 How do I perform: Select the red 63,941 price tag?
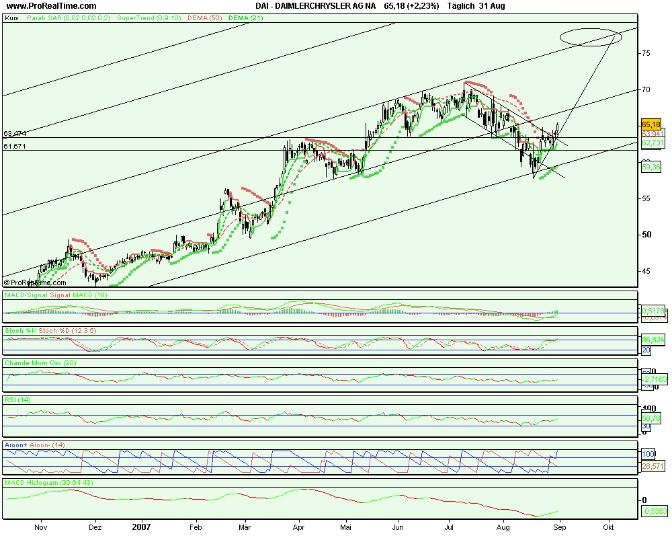(650, 134)
